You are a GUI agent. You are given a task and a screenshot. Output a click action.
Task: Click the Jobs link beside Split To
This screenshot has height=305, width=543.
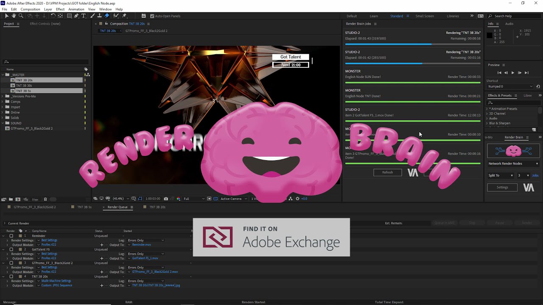pos(535,175)
